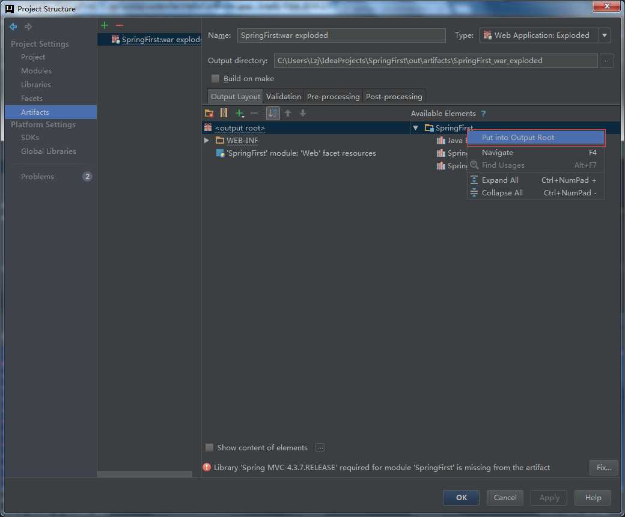The image size is (625, 517).
Task: Toggle the sort elements by type icon
Action: pyautogui.click(x=273, y=113)
